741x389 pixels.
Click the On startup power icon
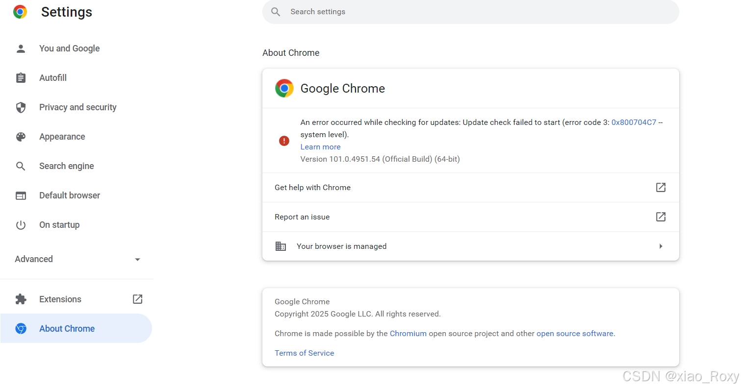tap(21, 225)
